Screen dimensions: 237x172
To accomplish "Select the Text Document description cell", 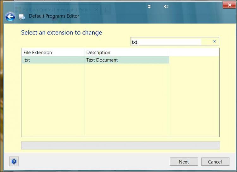I will 126,60.
